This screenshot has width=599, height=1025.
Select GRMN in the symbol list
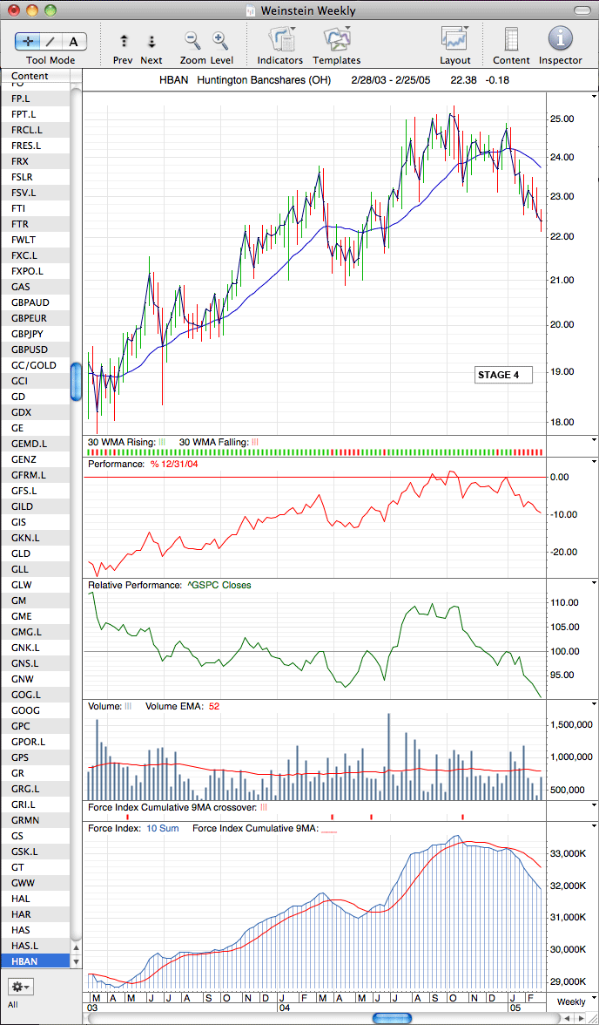pyautogui.click(x=36, y=819)
